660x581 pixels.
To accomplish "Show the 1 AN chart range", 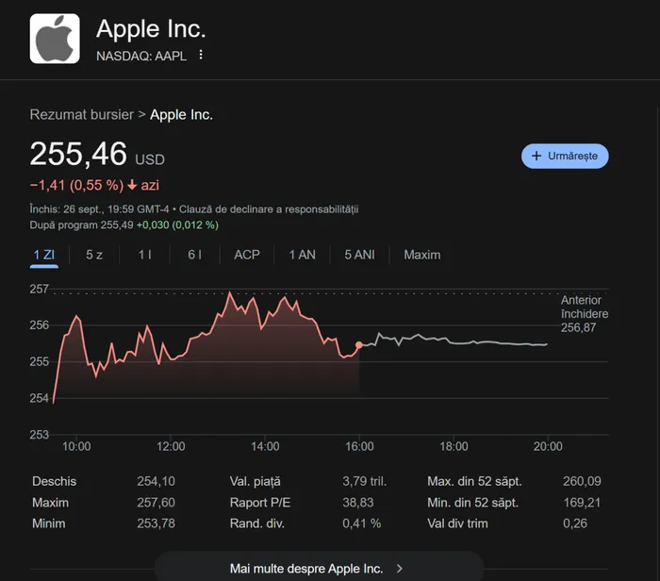I will pyautogui.click(x=302, y=255).
